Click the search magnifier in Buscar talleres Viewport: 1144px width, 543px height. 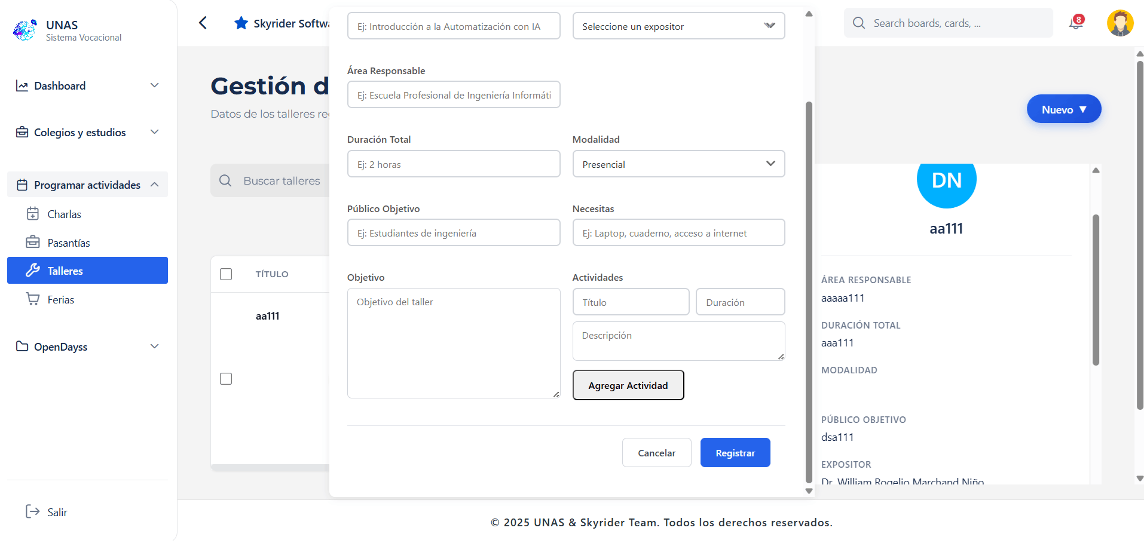[x=225, y=180]
